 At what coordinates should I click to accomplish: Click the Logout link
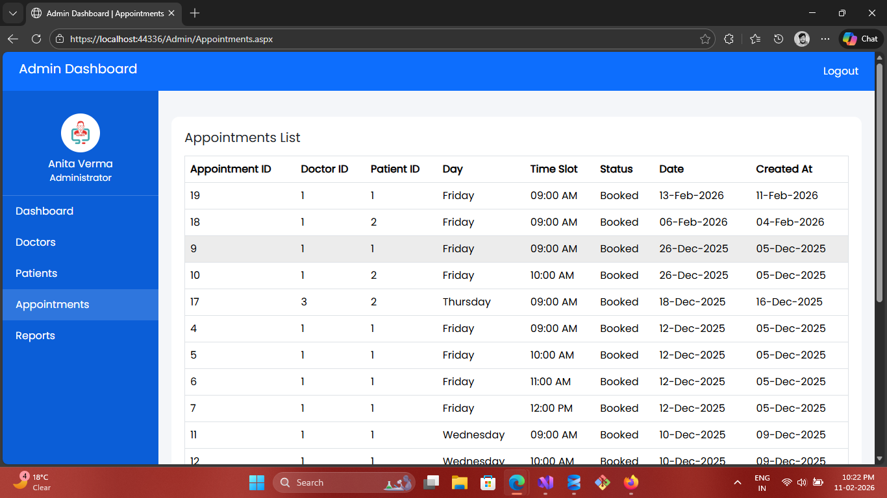tap(840, 71)
